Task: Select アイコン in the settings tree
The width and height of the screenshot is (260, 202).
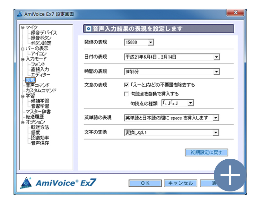Action: 39,54
